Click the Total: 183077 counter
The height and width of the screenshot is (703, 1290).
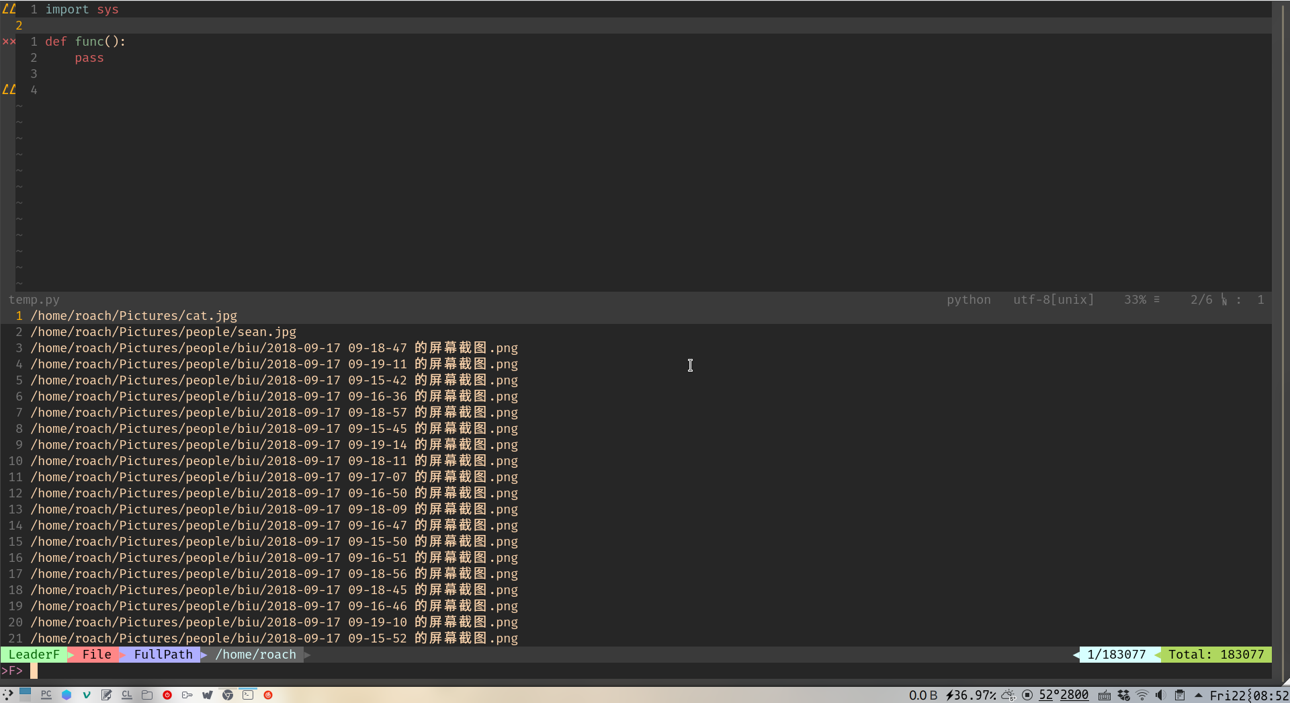[x=1217, y=654]
